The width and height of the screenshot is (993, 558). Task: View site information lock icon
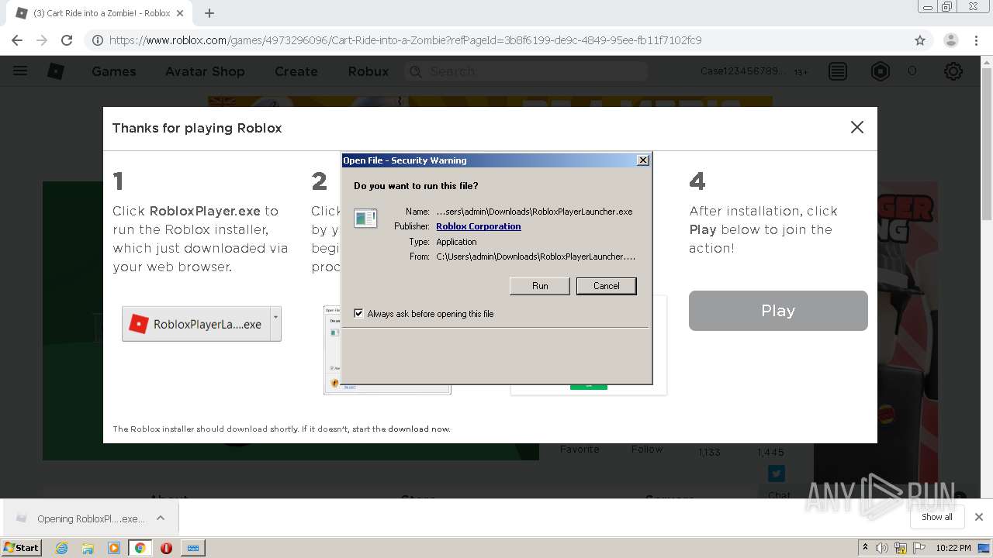tap(98, 40)
